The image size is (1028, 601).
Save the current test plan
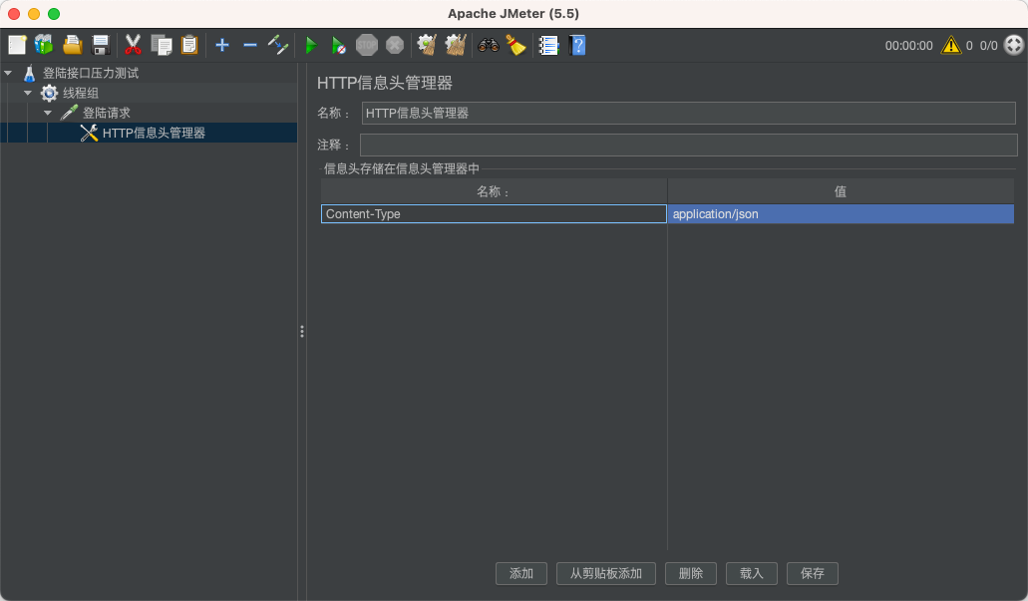click(x=99, y=44)
